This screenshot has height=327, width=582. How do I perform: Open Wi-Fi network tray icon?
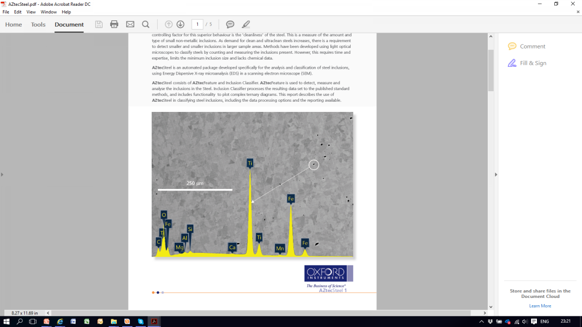[517, 322]
